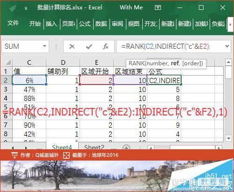Switch to the 审阅 tab
Image resolution: width=234 pixels, height=192 pixels.
point(117,24)
